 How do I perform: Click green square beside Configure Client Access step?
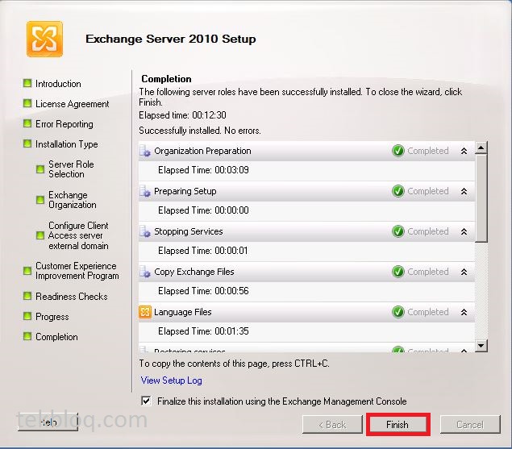(40, 235)
